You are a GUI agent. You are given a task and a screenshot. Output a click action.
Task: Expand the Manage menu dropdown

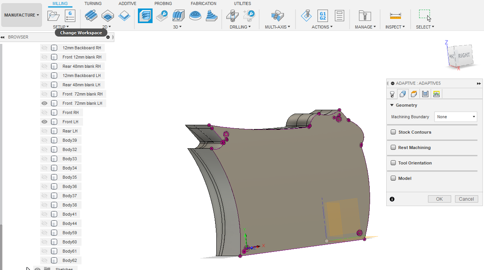[x=365, y=27]
